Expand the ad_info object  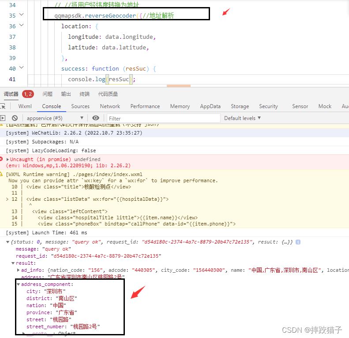(x=18, y=270)
